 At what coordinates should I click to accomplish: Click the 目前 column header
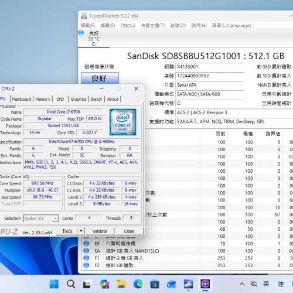[x=221, y=134]
